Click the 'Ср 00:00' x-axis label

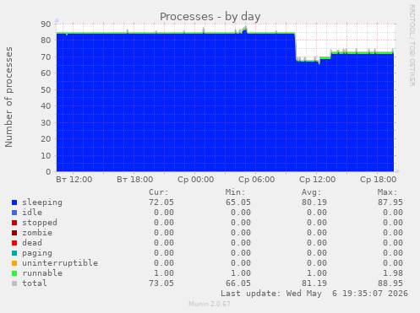(196, 180)
